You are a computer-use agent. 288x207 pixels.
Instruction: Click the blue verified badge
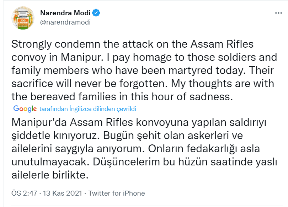(96, 13)
